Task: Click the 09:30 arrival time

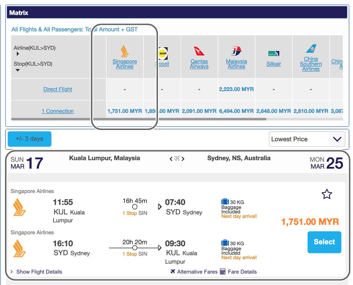Action: 175,244
